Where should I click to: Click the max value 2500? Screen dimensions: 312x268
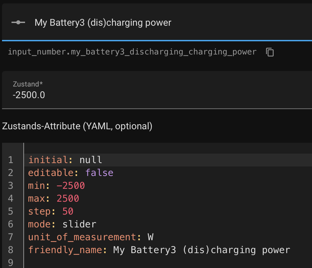[x=68, y=198]
